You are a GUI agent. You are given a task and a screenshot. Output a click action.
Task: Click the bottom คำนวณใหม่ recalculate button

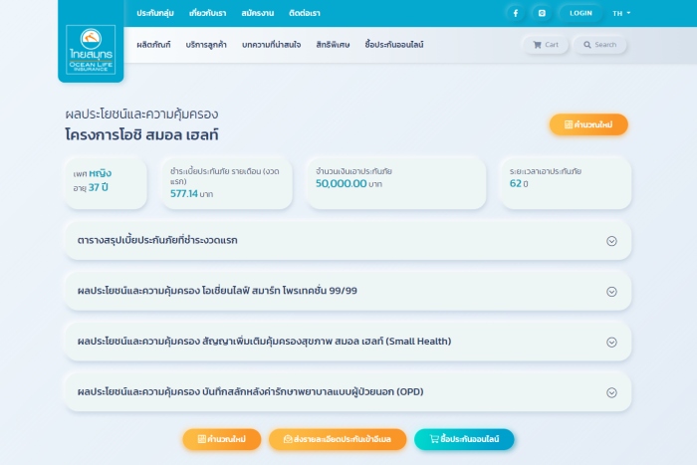(x=222, y=439)
